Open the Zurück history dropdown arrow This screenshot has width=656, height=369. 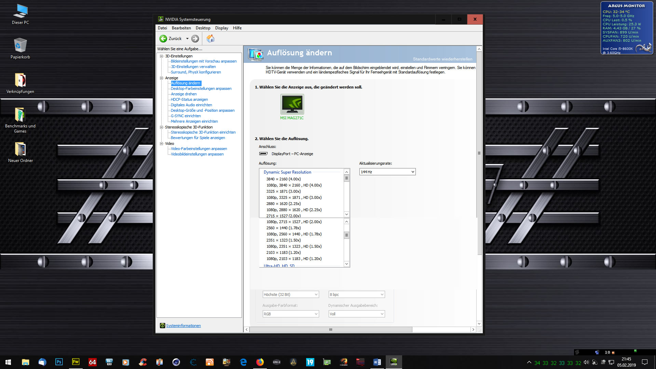pos(187,39)
